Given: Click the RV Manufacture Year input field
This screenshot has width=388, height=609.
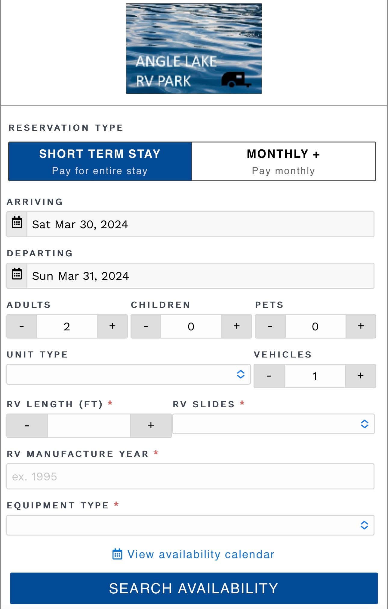Looking at the screenshot, I should (x=190, y=476).
